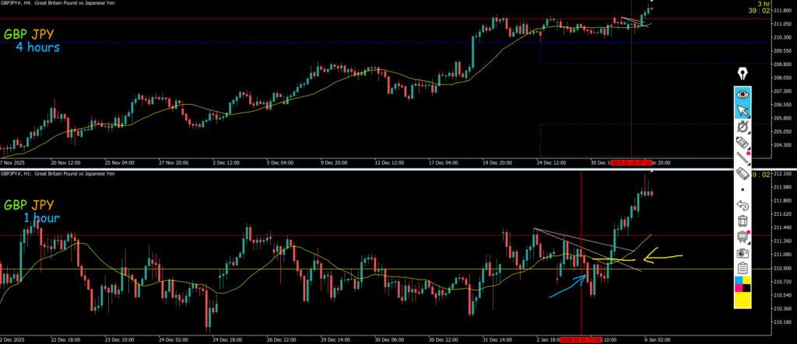Image resolution: width=797 pixels, height=344 pixels.
Task: Pick the black color swatch
Action: (x=746, y=287)
